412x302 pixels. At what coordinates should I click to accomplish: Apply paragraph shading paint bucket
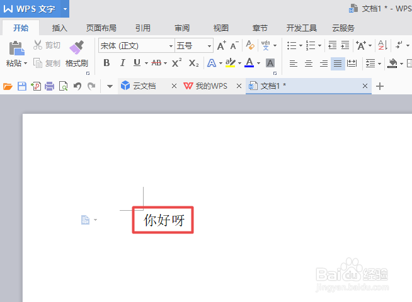click(392, 64)
